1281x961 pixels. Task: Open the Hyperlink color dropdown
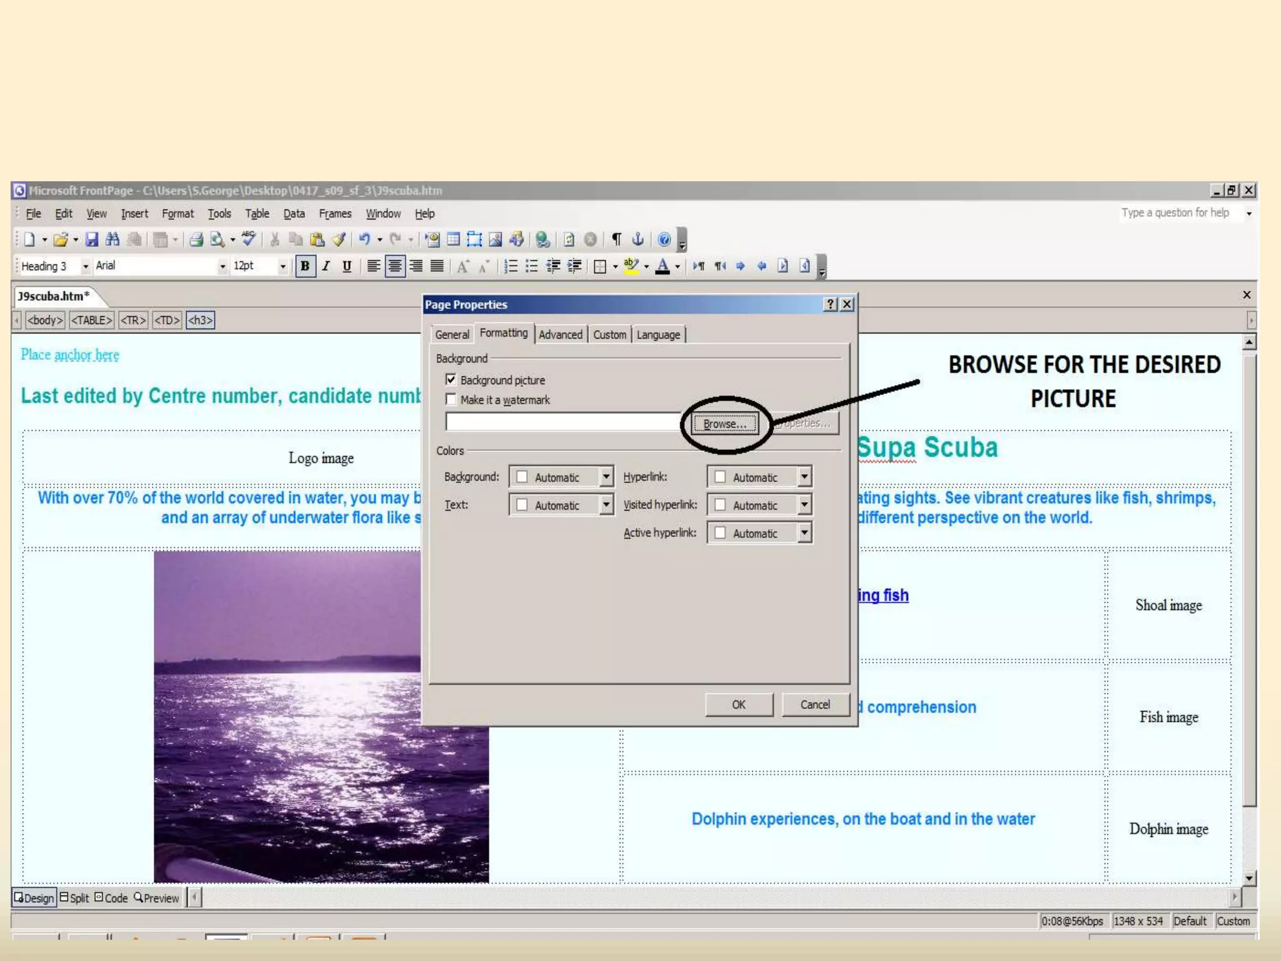804,477
